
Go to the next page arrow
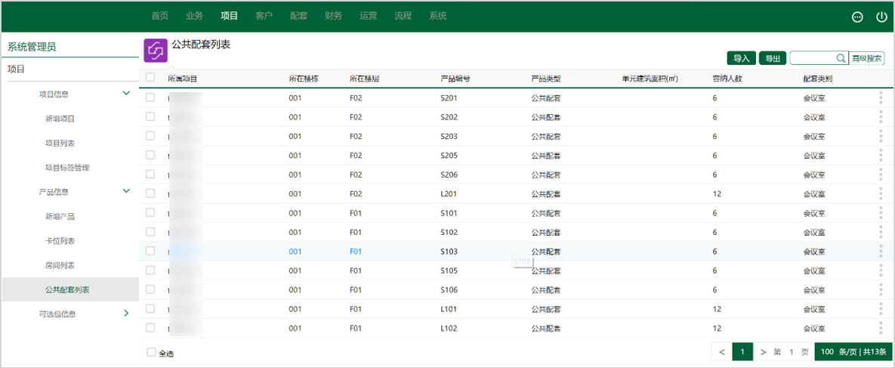pos(763,352)
